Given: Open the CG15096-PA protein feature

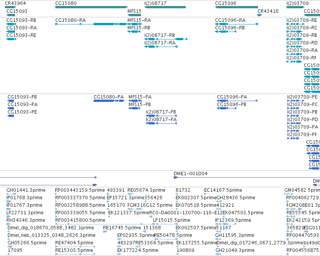Looking at the screenshot, I should tap(237, 101).
